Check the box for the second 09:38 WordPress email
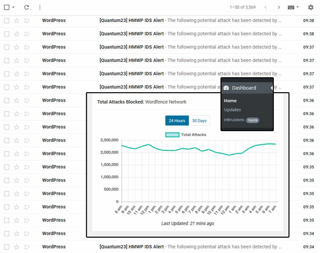This screenshot has height=253, width=320. [7, 34]
